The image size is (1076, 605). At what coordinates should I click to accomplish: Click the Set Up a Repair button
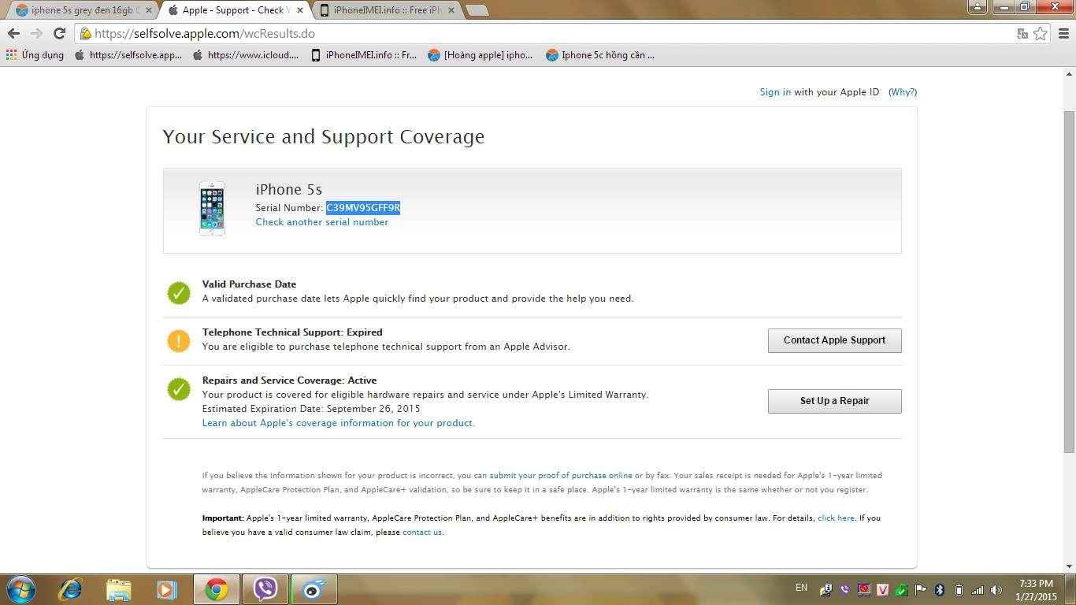click(x=834, y=401)
